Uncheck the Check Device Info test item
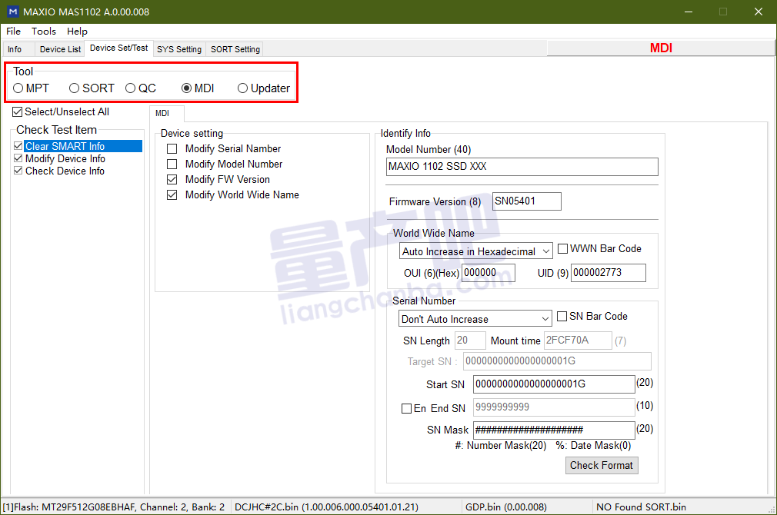The image size is (777, 515). (18, 171)
